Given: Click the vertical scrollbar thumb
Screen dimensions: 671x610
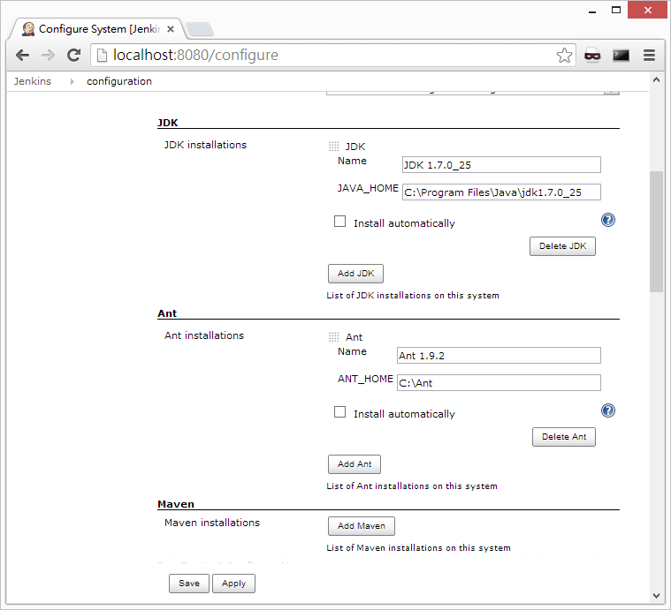Looking at the screenshot, I should pyautogui.click(x=656, y=231).
